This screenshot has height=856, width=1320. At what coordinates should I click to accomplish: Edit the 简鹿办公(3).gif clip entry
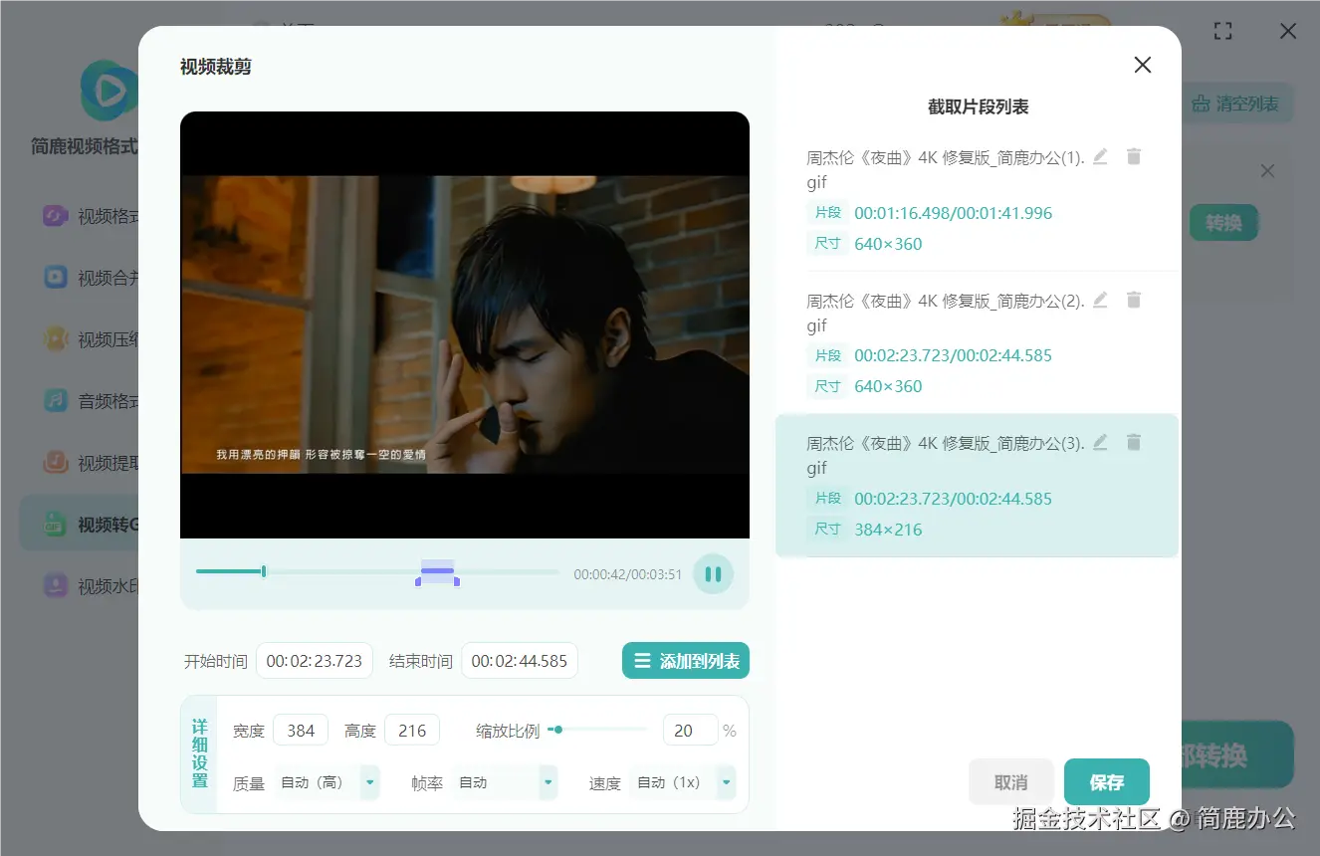coord(1100,442)
